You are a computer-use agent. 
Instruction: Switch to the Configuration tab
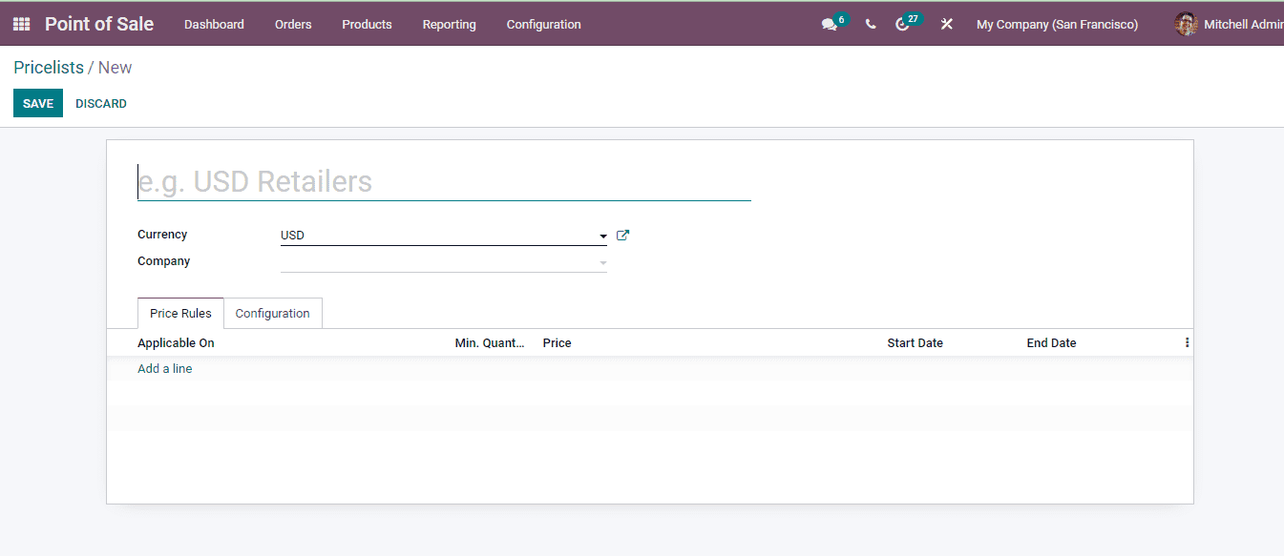click(x=272, y=314)
